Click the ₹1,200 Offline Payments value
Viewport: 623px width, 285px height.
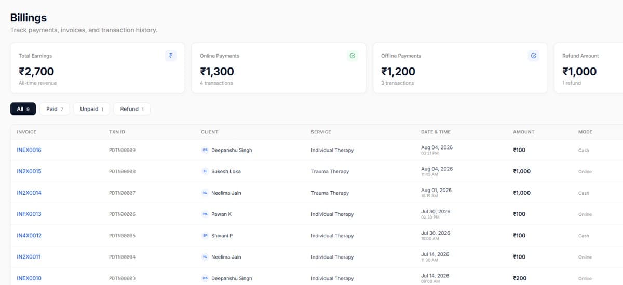[398, 71]
